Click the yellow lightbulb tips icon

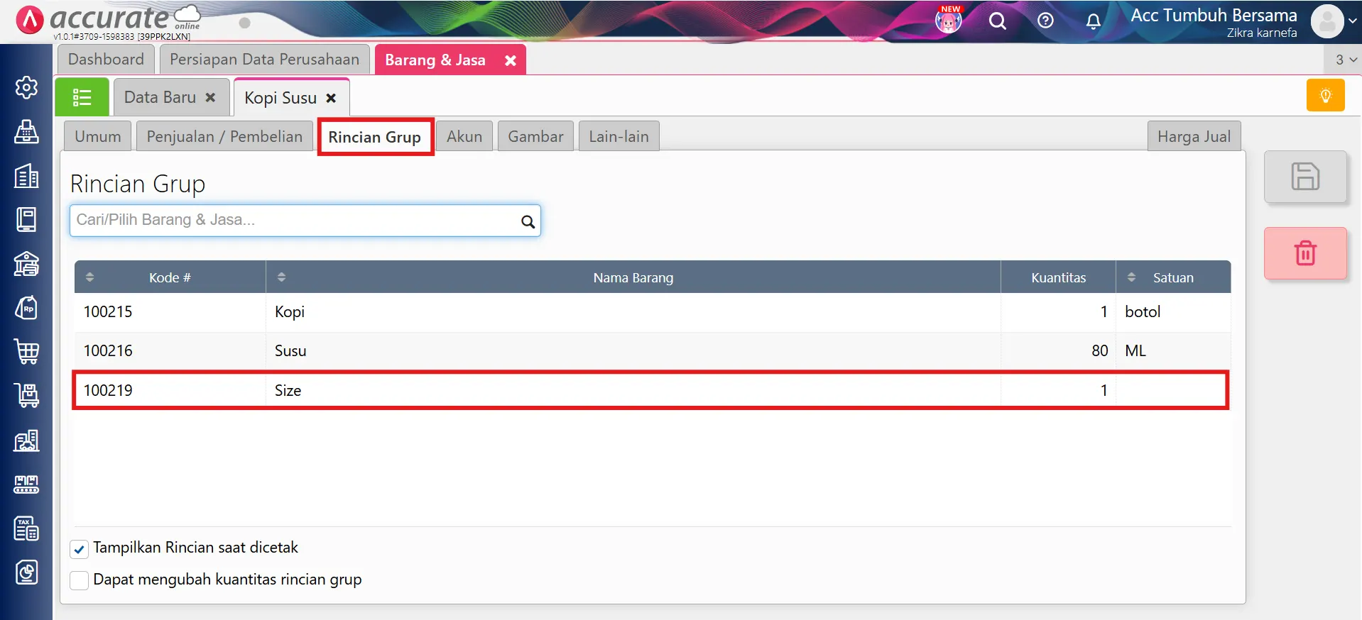tap(1325, 96)
